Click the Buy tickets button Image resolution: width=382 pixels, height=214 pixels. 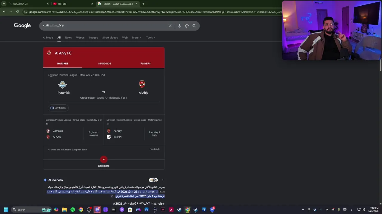[58, 108]
